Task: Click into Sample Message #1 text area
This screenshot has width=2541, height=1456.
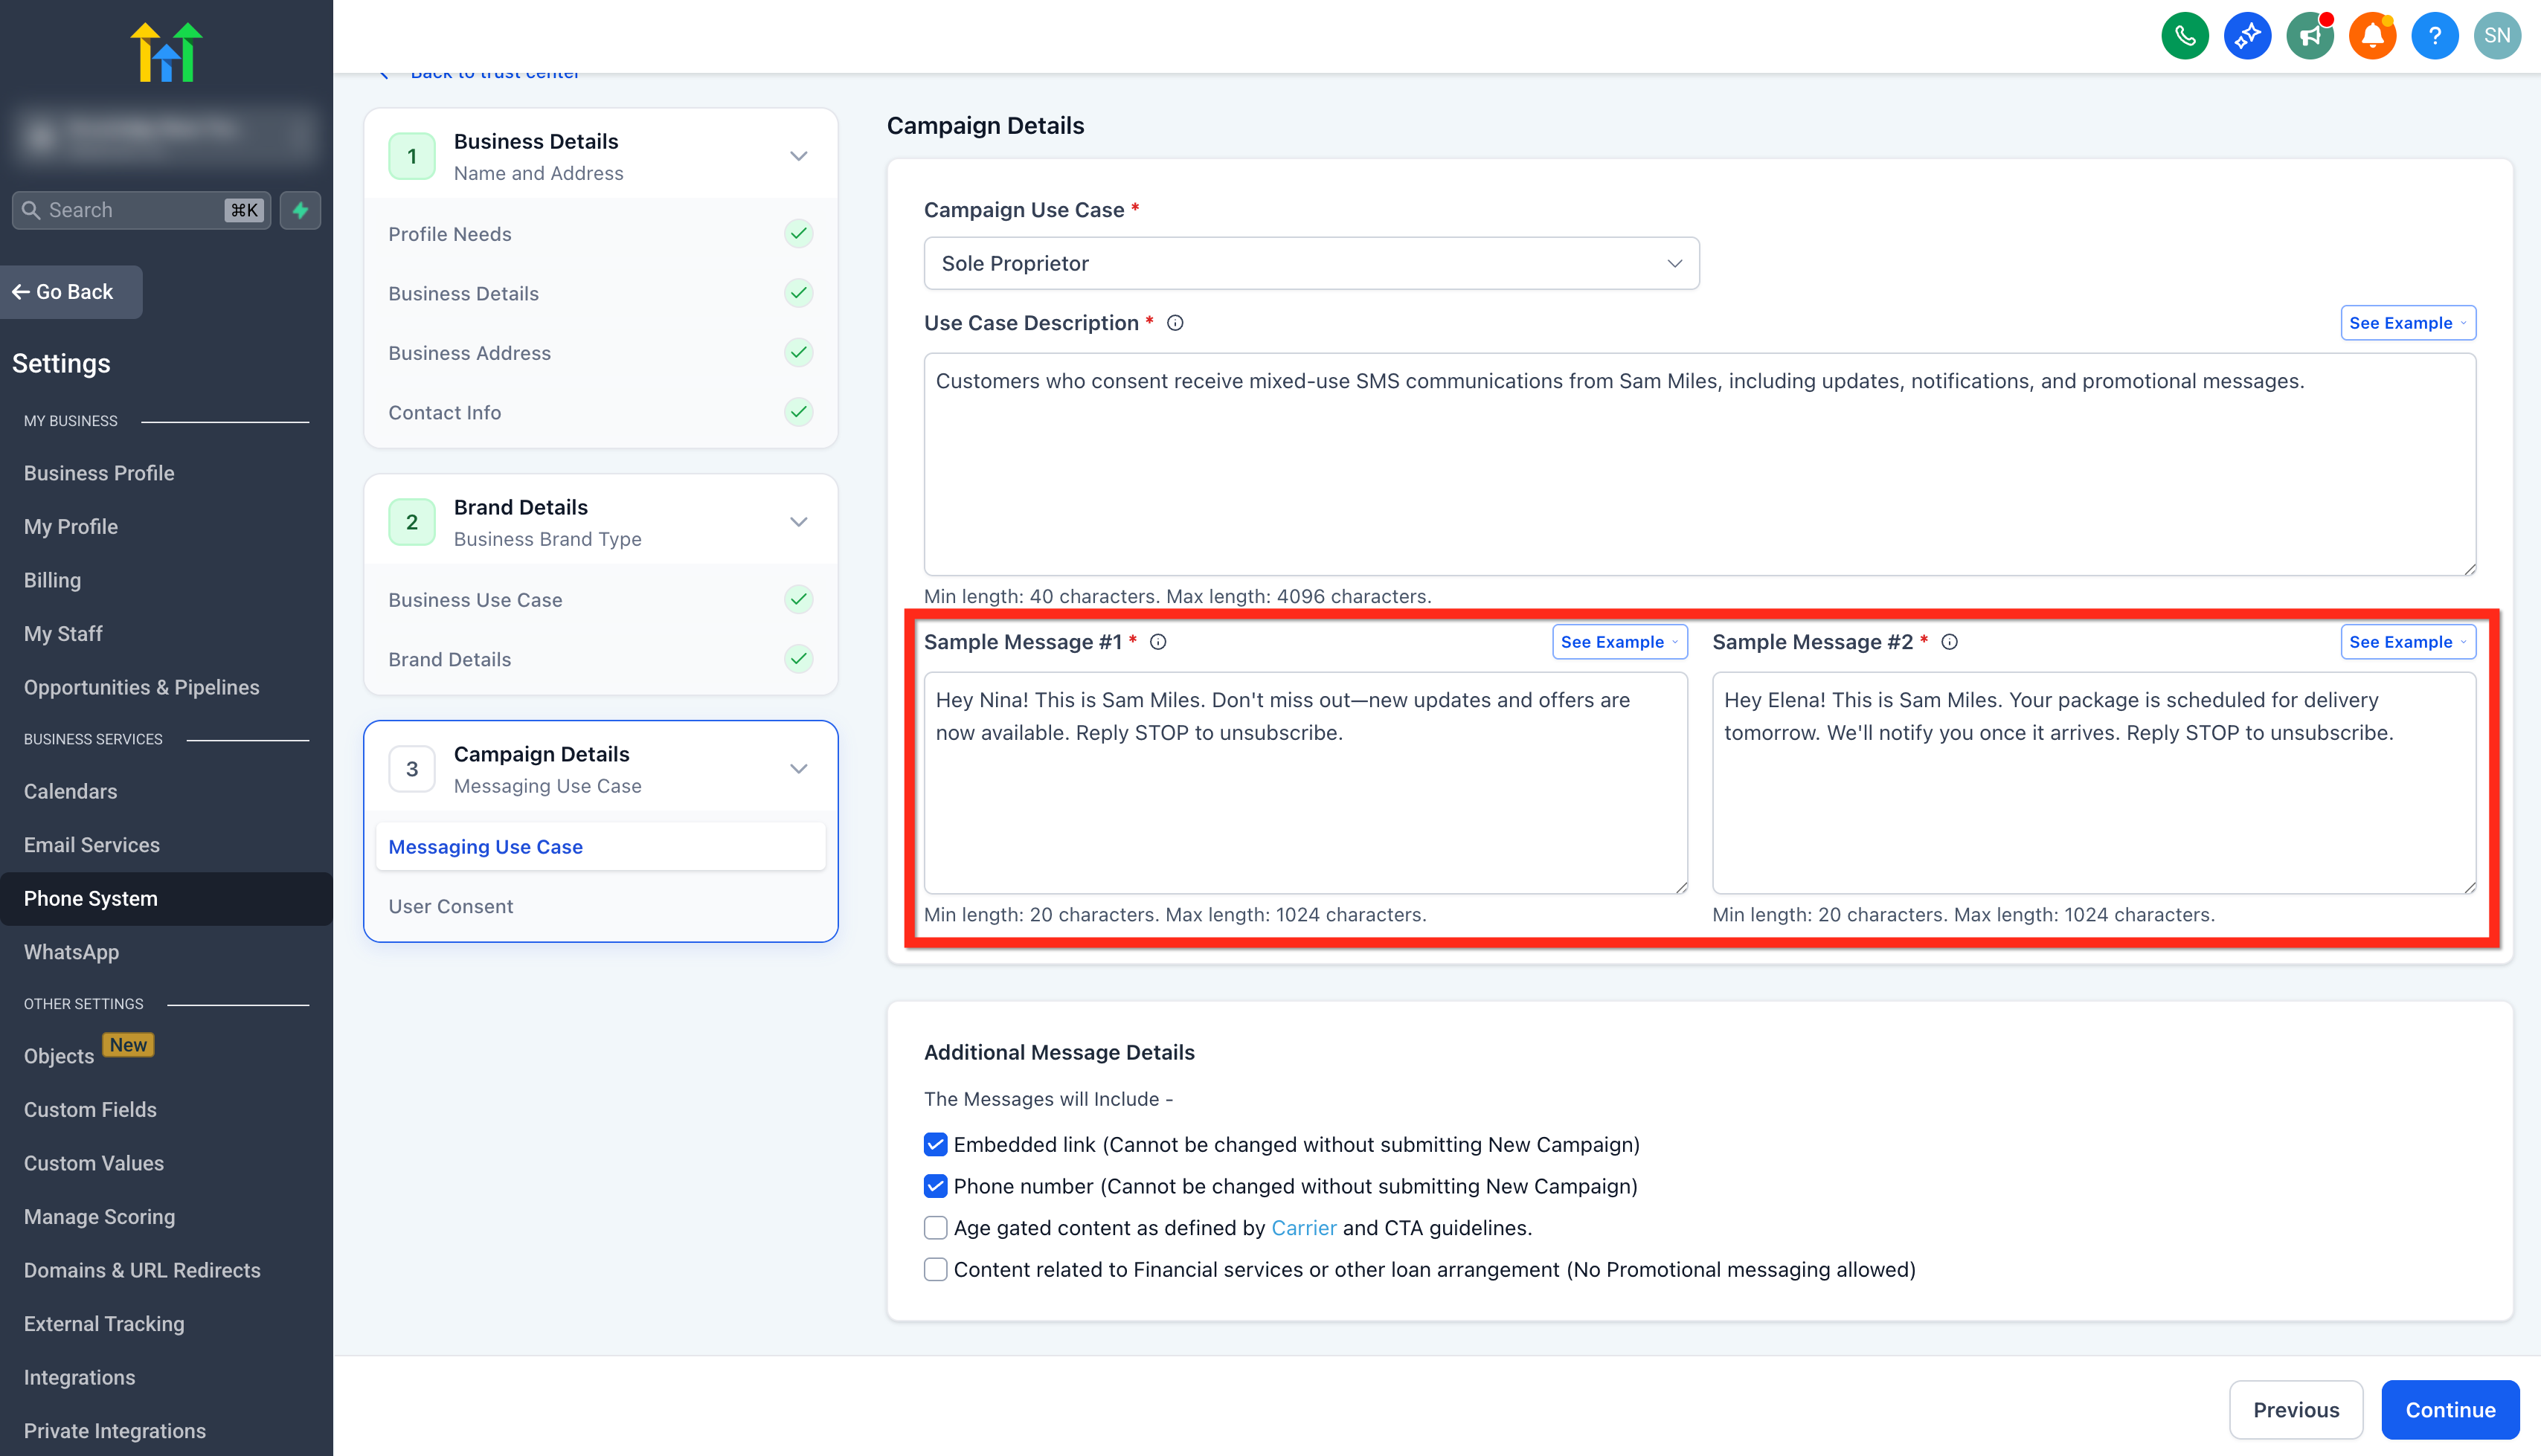Action: 1305,782
